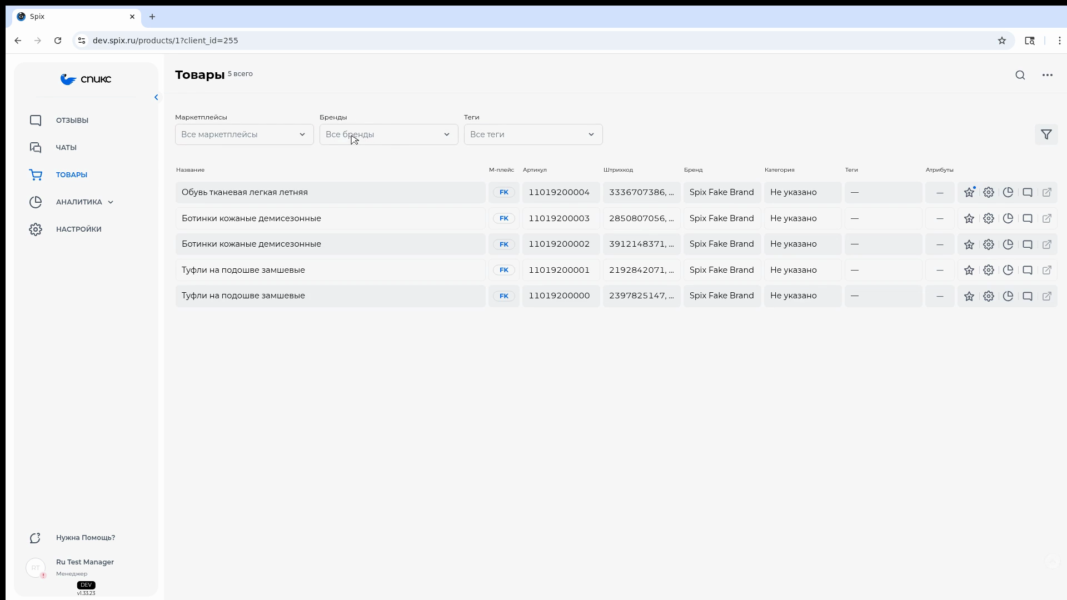This screenshot has height=600, width=1067.
Task: Open the Все бренды dropdown
Action: point(389,134)
